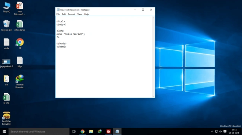Select the IV CSE Excel file icon
This screenshot has height=135, width=242.
click(x=6, y=98)
